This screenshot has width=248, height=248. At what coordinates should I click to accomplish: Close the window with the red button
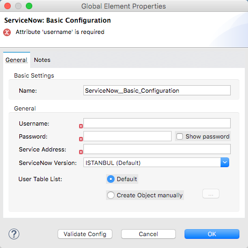[x=8, y=6]
